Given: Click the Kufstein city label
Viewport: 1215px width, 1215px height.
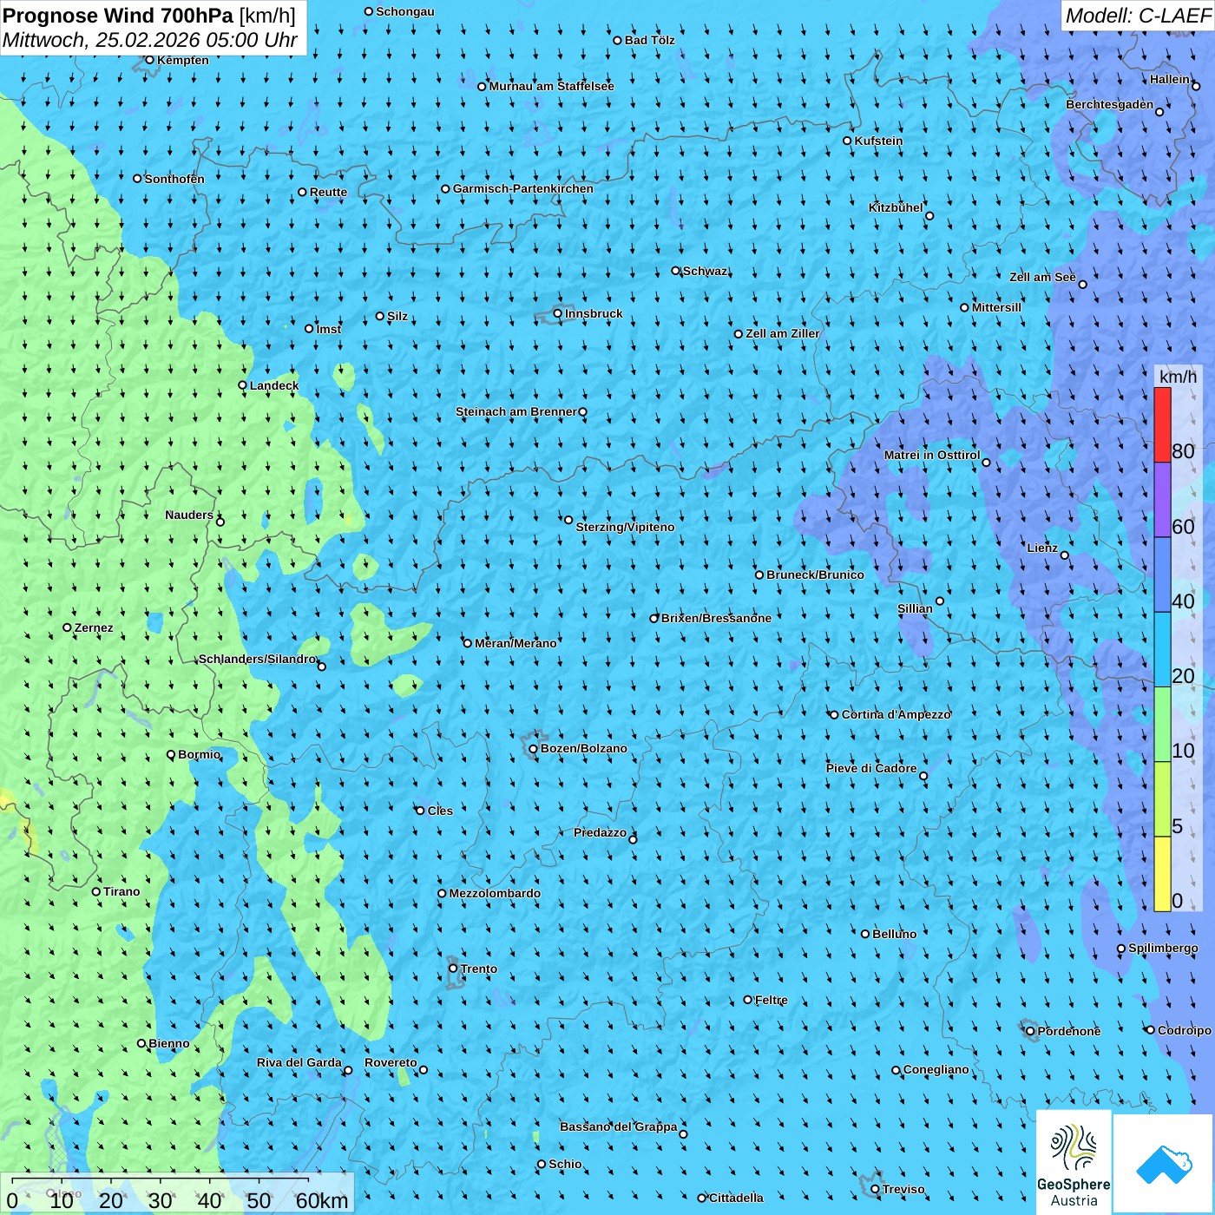Looking at the screenshot, I should 878,141.
